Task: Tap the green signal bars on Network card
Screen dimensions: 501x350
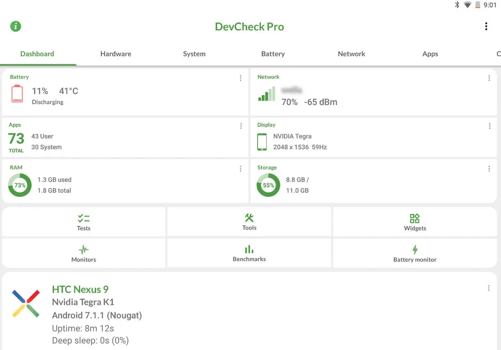Action: (x=266, y=94)
